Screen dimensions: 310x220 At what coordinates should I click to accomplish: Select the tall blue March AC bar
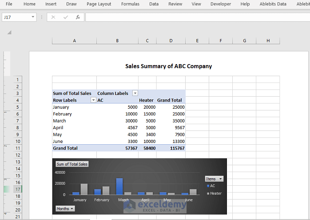click(x=119, y=186)
